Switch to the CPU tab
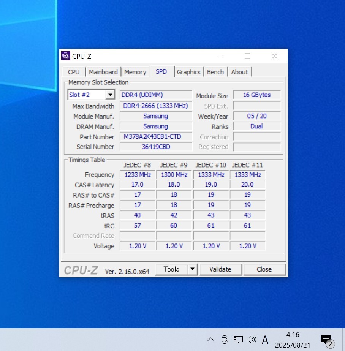The image size is (345, 351). [x=74, y=72]
